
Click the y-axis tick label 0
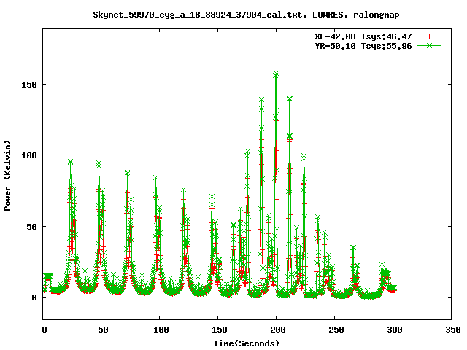(34, 297)
